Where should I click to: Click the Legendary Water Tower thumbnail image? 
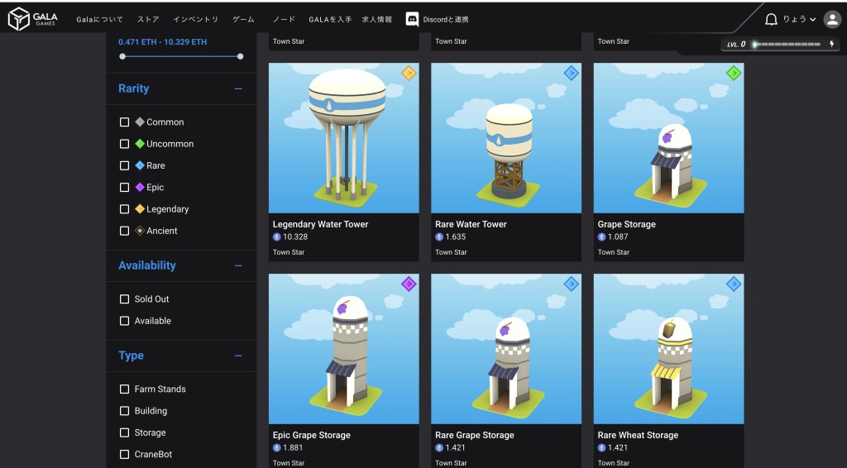click(x=343, y=138)
